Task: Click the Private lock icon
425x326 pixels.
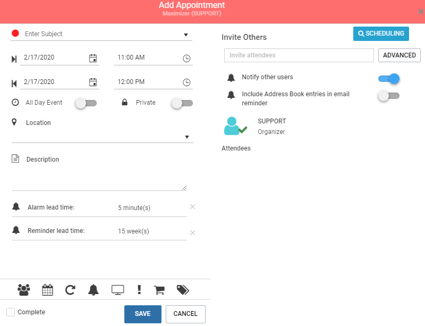Action: 125,102
